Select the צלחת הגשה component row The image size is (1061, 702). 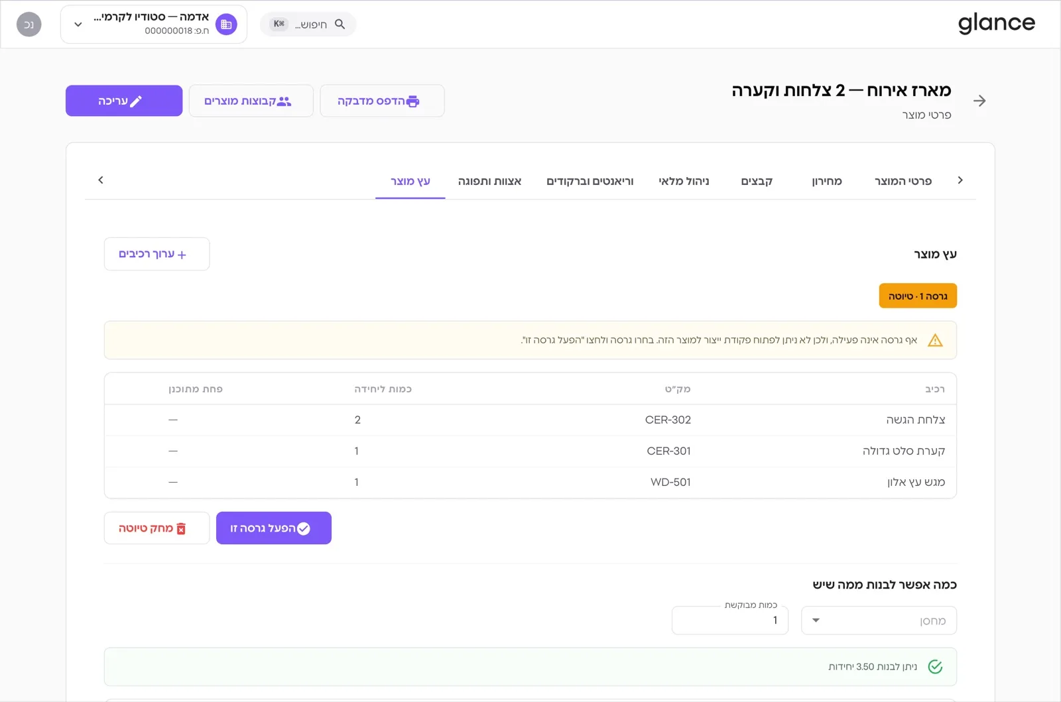pyautogui.click(x=530, y=420)
